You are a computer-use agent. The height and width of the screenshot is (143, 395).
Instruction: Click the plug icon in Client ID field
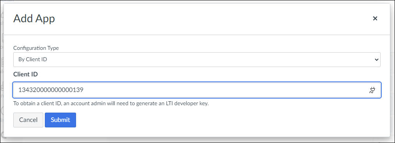(372, 90)
